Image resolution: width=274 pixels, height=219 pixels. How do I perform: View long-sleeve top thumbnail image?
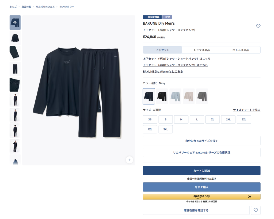click(x=15, y=38)
